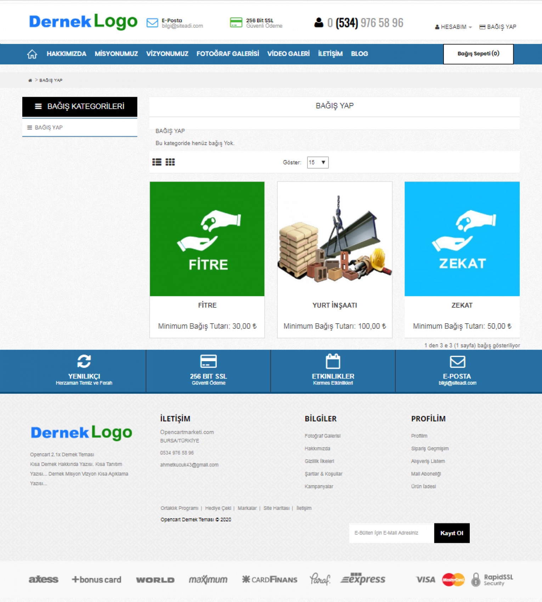Viewport: 542px width, 602px height.
Task: Open the Yurt İnşaatı donation thumbnail
Action: click(x=334, y=239)
